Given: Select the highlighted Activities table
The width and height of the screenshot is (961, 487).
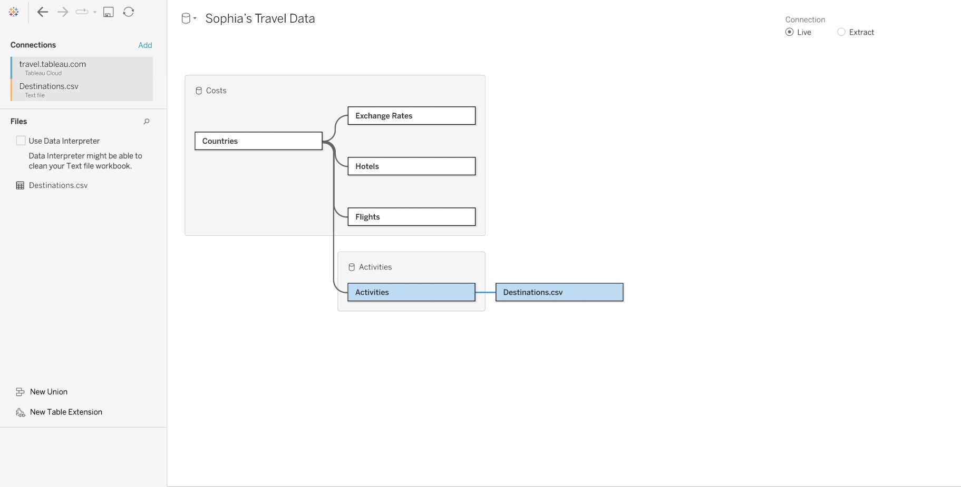Looking at the screenshot, I should tap(412, 292).
